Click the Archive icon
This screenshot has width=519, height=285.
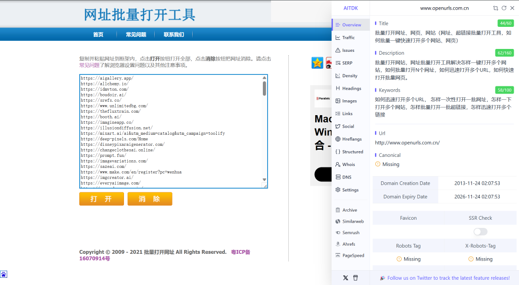pyautogui.click(x=338, y=210)
